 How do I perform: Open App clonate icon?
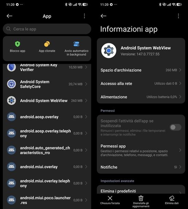[x=47, y=44]
